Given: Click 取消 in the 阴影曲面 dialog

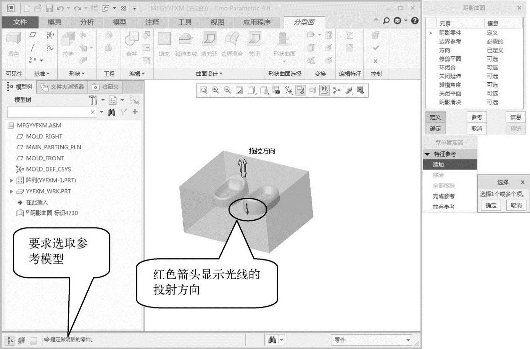Looking at the screenshot, I should [x=477, y=129].
